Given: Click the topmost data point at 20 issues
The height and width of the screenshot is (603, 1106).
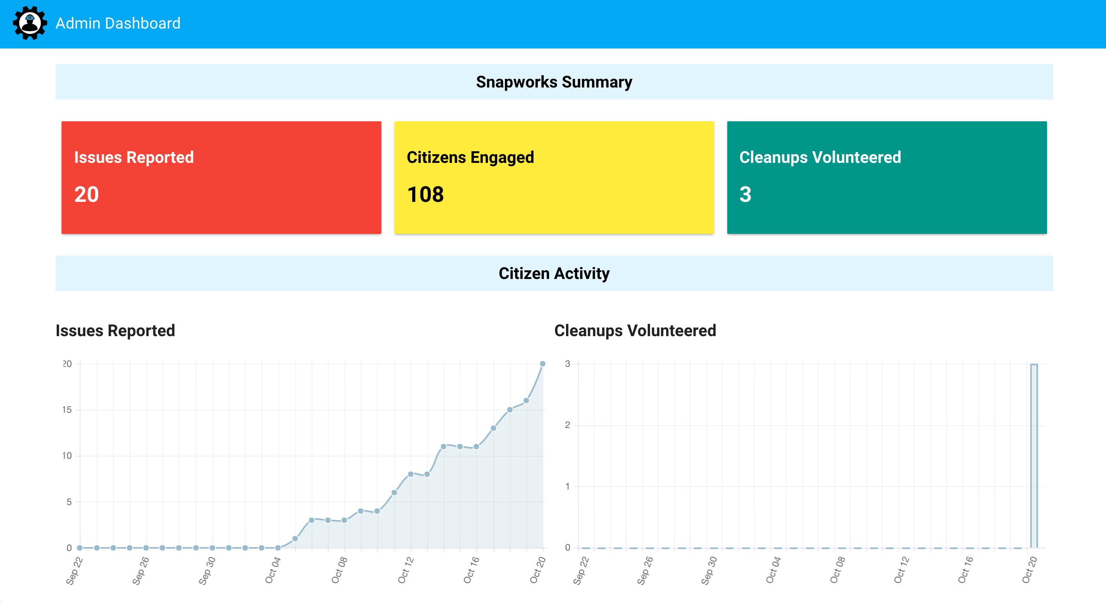Looking at the screenshot, I should [543, 364].
